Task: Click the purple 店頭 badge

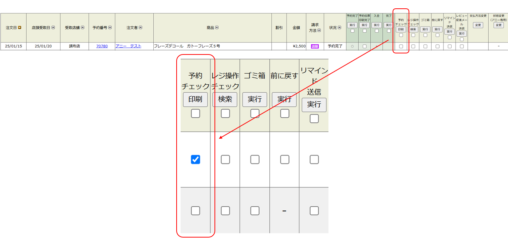Action: click(315, 46)
